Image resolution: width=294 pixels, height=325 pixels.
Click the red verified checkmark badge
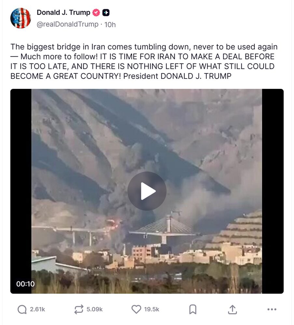pyautogui.click(x=96, y=13)
